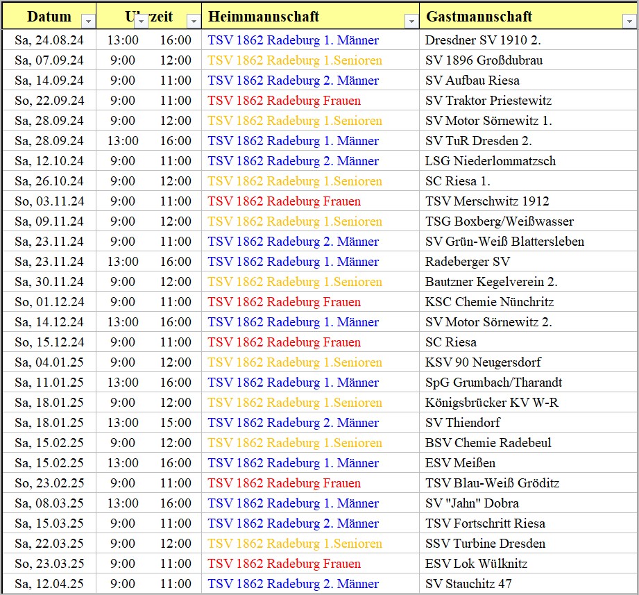Click the date Sa, 12.04.25
This screenshot has width=639, height=595.
(49, 584)
